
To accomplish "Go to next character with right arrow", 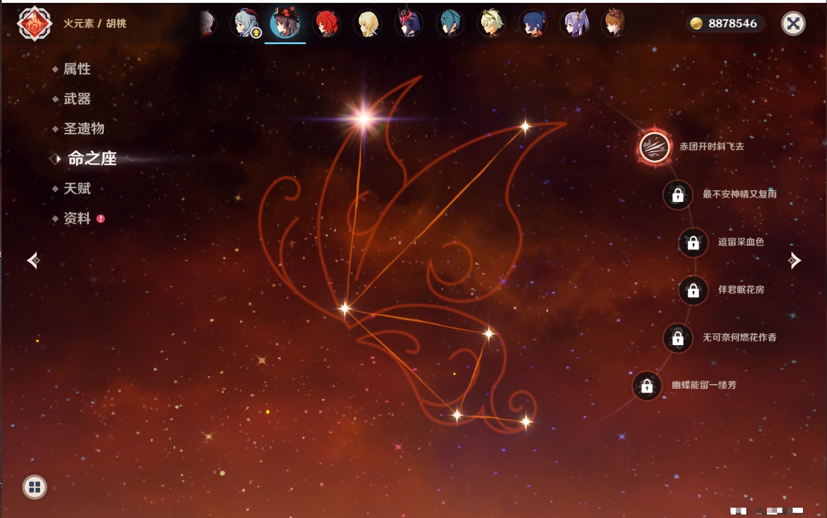I will coord(794,260).
